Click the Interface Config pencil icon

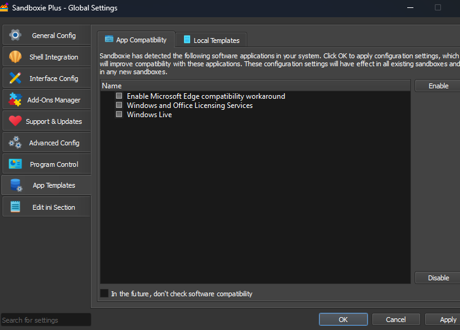(15, 78)
